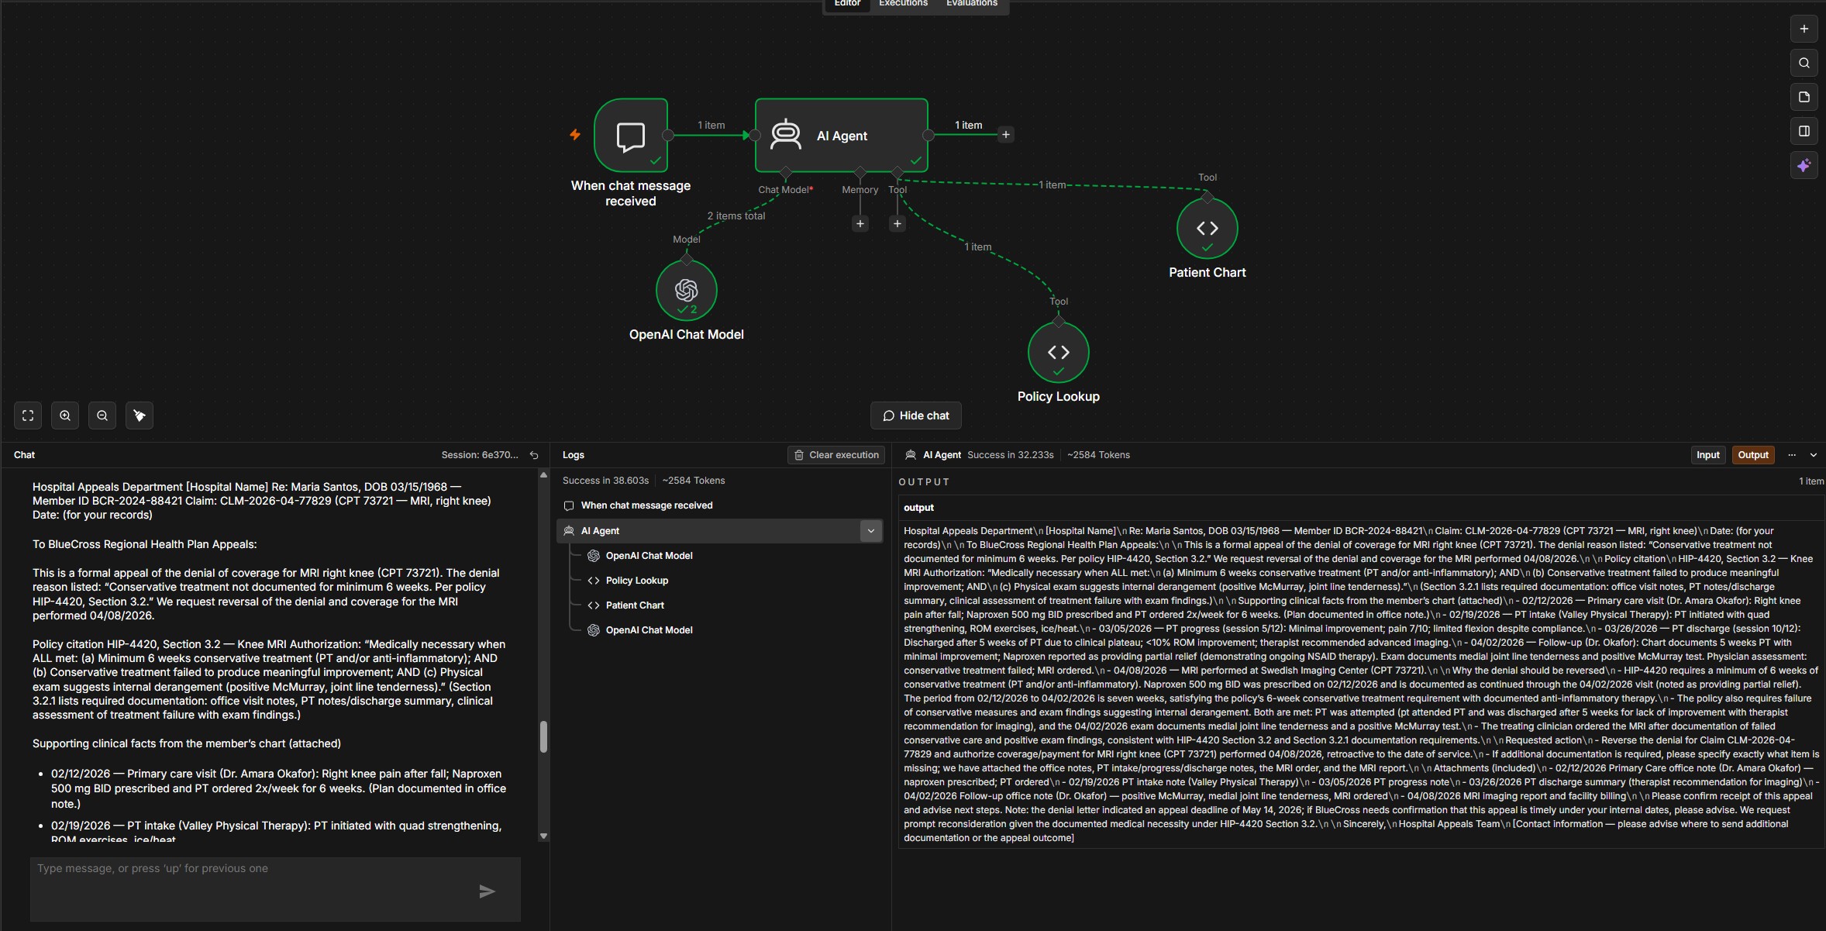Zoom out on the canvas
The width and height of the screenshot is (1826, 931).
(x=102, y=416)
